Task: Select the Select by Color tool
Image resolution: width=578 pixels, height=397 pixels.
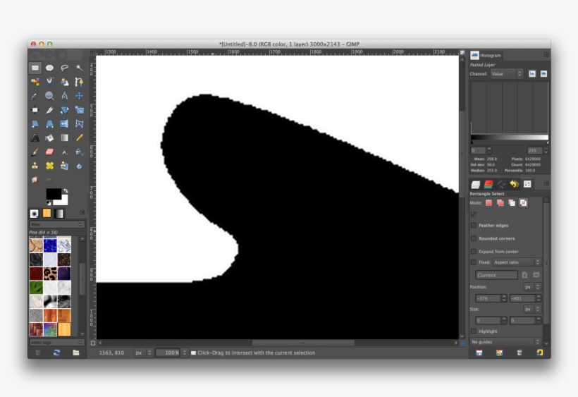Action: point(35,82)
